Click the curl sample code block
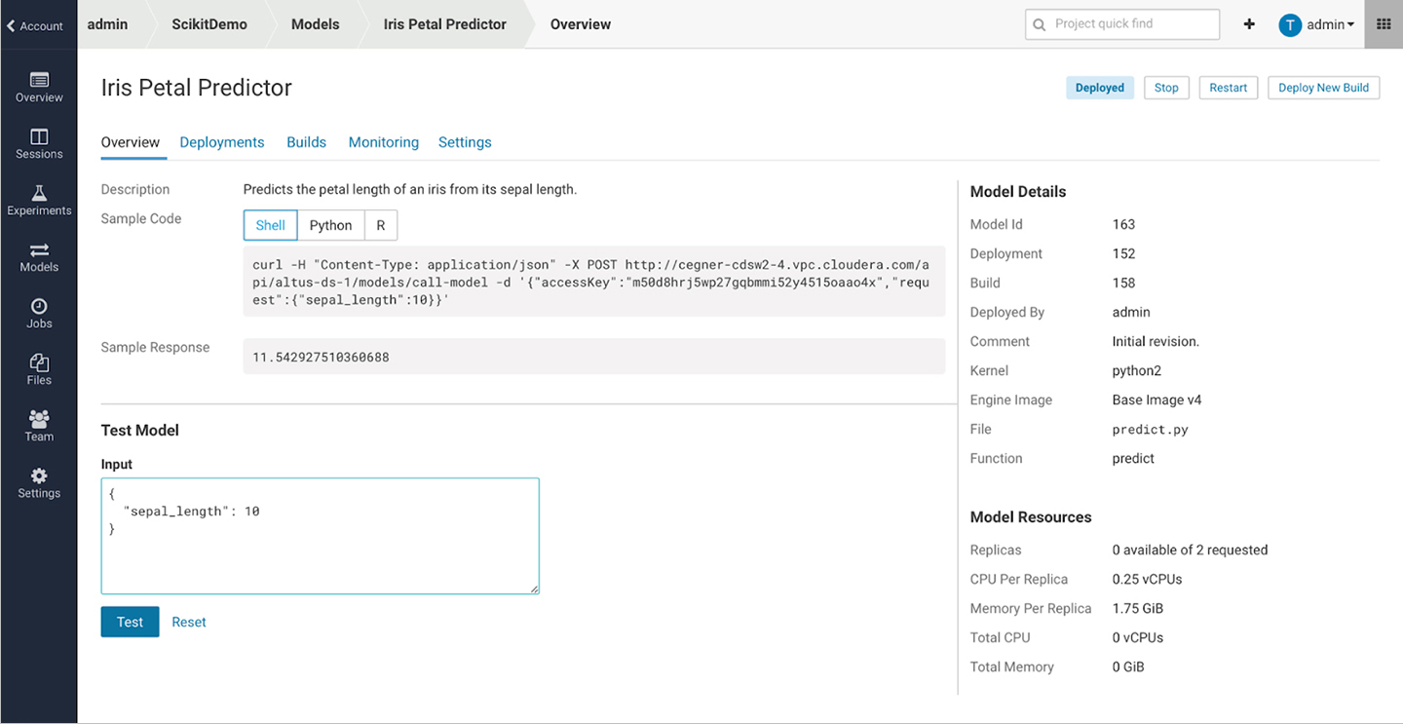 (594, 282)
